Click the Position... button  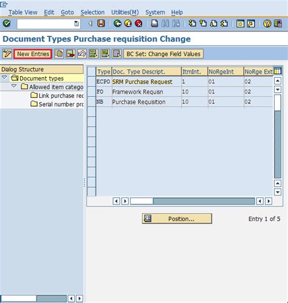click(177, 219)
